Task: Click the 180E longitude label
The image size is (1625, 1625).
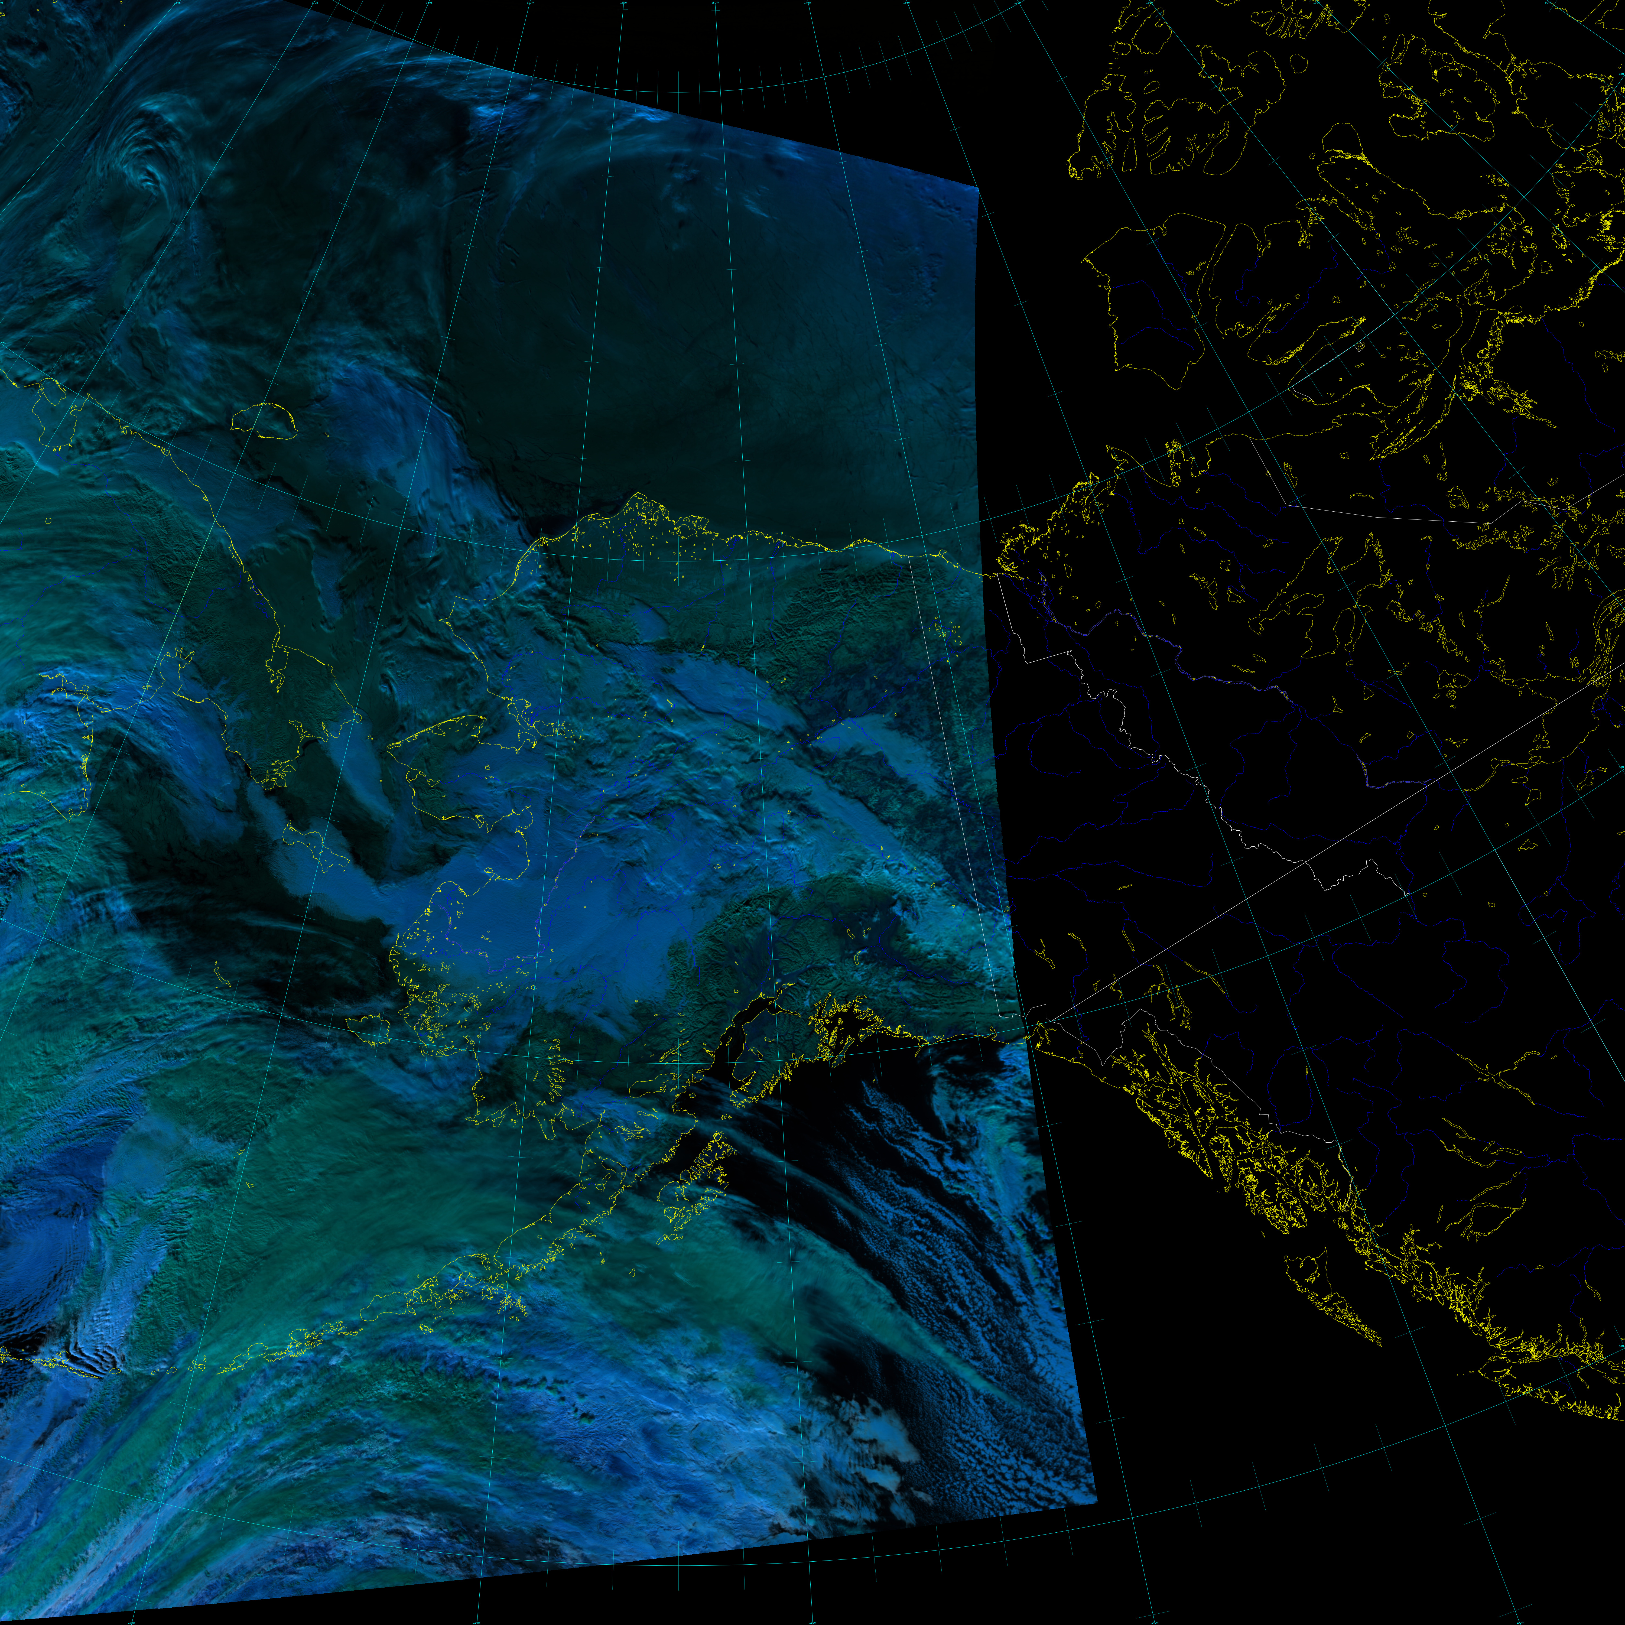Action: click(429, 2)
